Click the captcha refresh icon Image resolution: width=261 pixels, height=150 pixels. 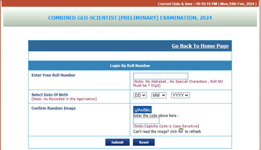181,130
